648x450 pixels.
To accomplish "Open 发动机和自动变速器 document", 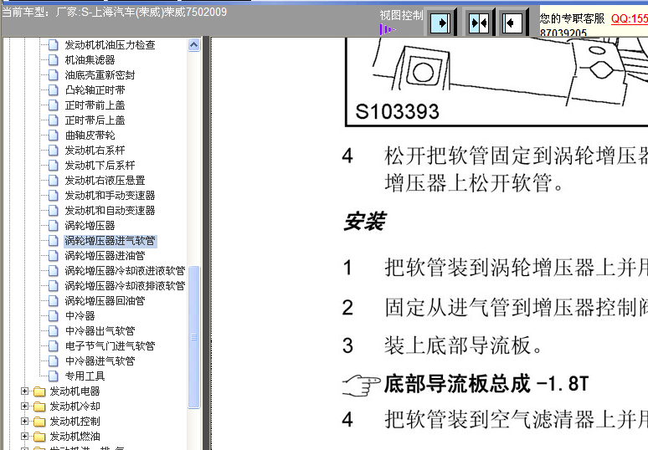I will pos(110,211).
